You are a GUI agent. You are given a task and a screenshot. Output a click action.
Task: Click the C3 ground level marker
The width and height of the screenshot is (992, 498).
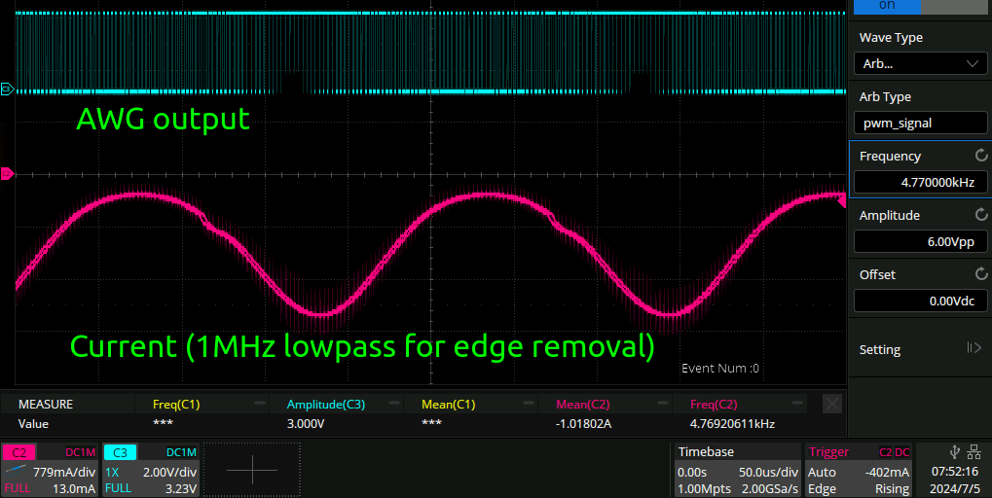[x=7, y=89]
